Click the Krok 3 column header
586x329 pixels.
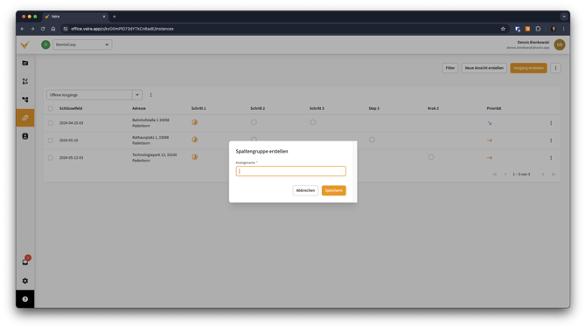433,108
